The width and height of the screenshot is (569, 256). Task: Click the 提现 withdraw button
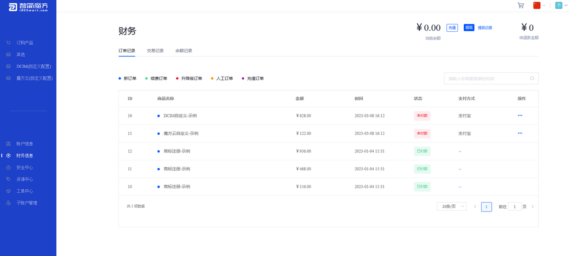tap(469, 28)
